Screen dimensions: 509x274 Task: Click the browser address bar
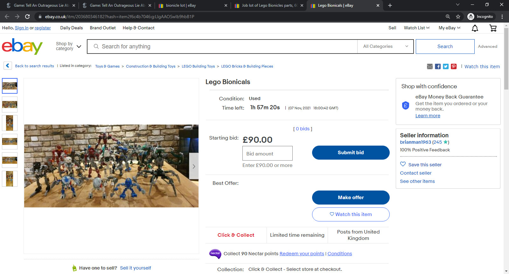[x=239, y=17]
